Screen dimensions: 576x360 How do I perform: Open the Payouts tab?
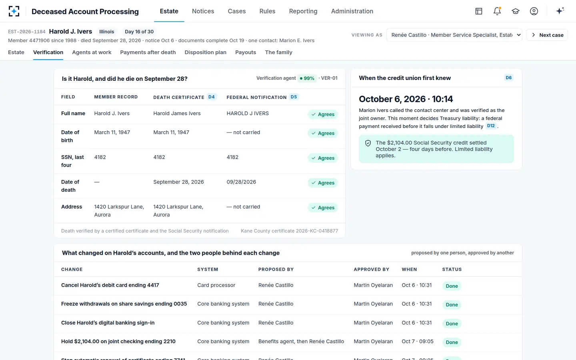[x=246, y=52]
